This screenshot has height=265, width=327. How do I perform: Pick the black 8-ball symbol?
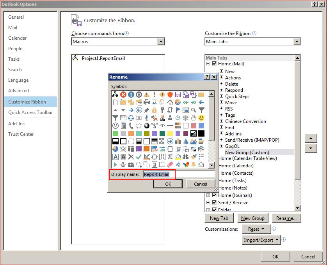point(147,126)
